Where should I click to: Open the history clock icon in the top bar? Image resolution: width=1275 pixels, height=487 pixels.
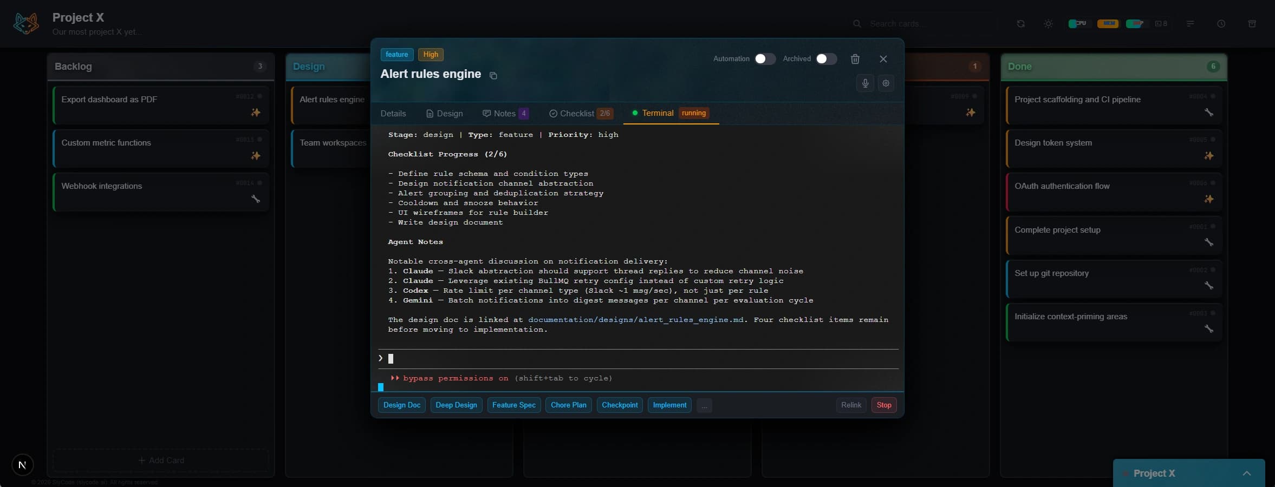click(1221, 24)
